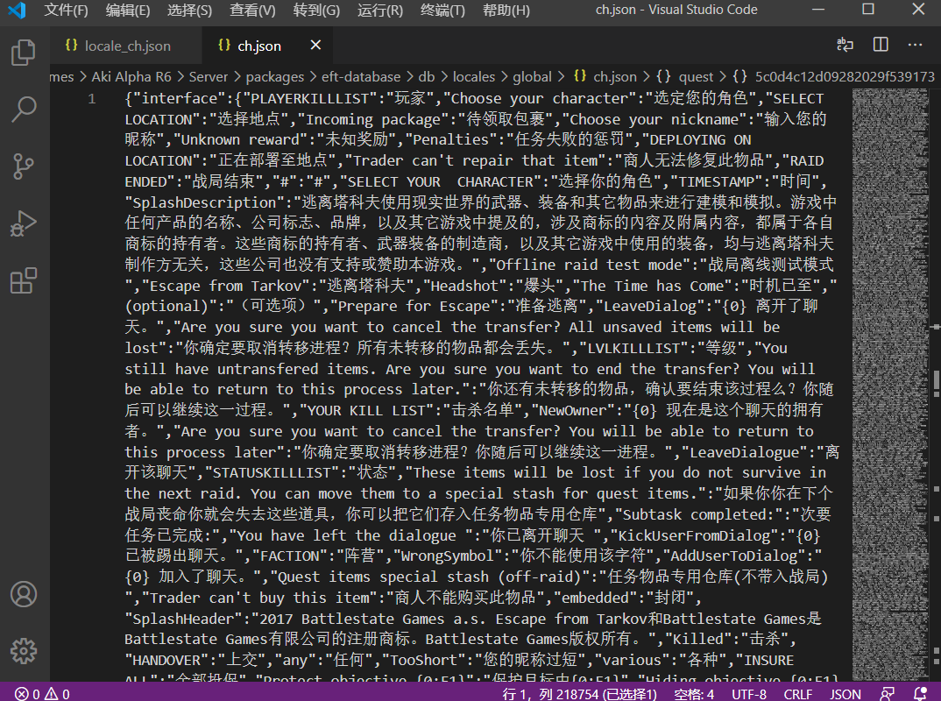The width and height of the screenshot is (941, 701).
Task: Expand the quest symbol breadcrumb
Action: 685,77
